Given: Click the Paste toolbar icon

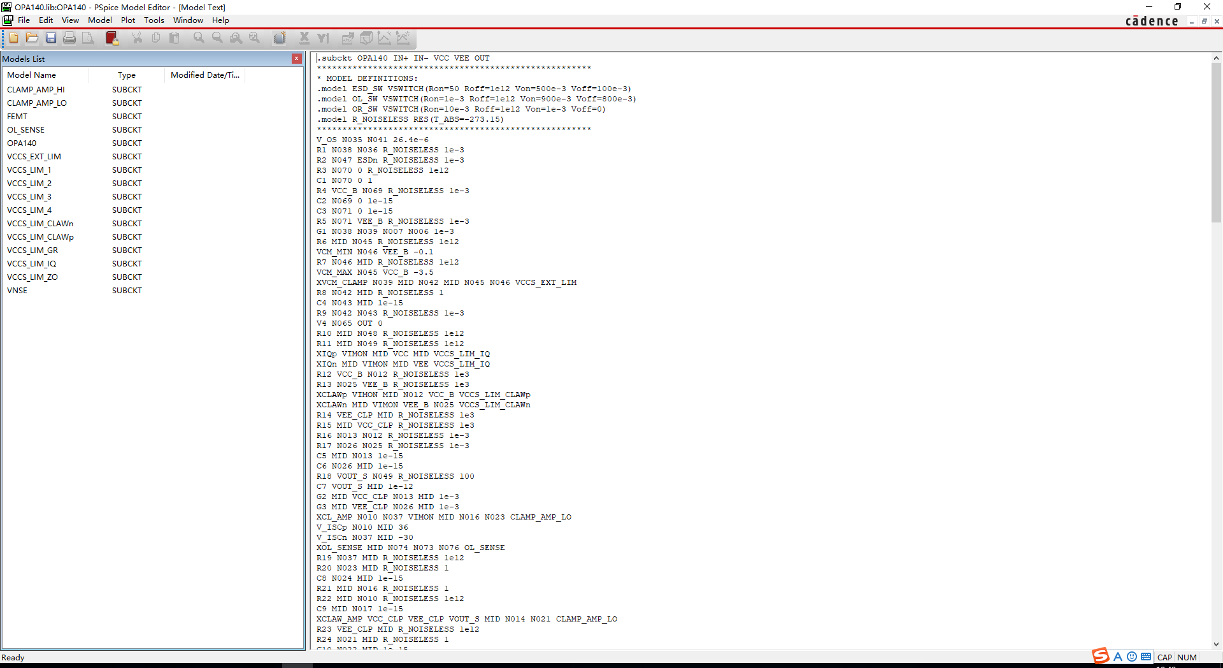Looking at the screenshot, I should (x=175, y=38).
